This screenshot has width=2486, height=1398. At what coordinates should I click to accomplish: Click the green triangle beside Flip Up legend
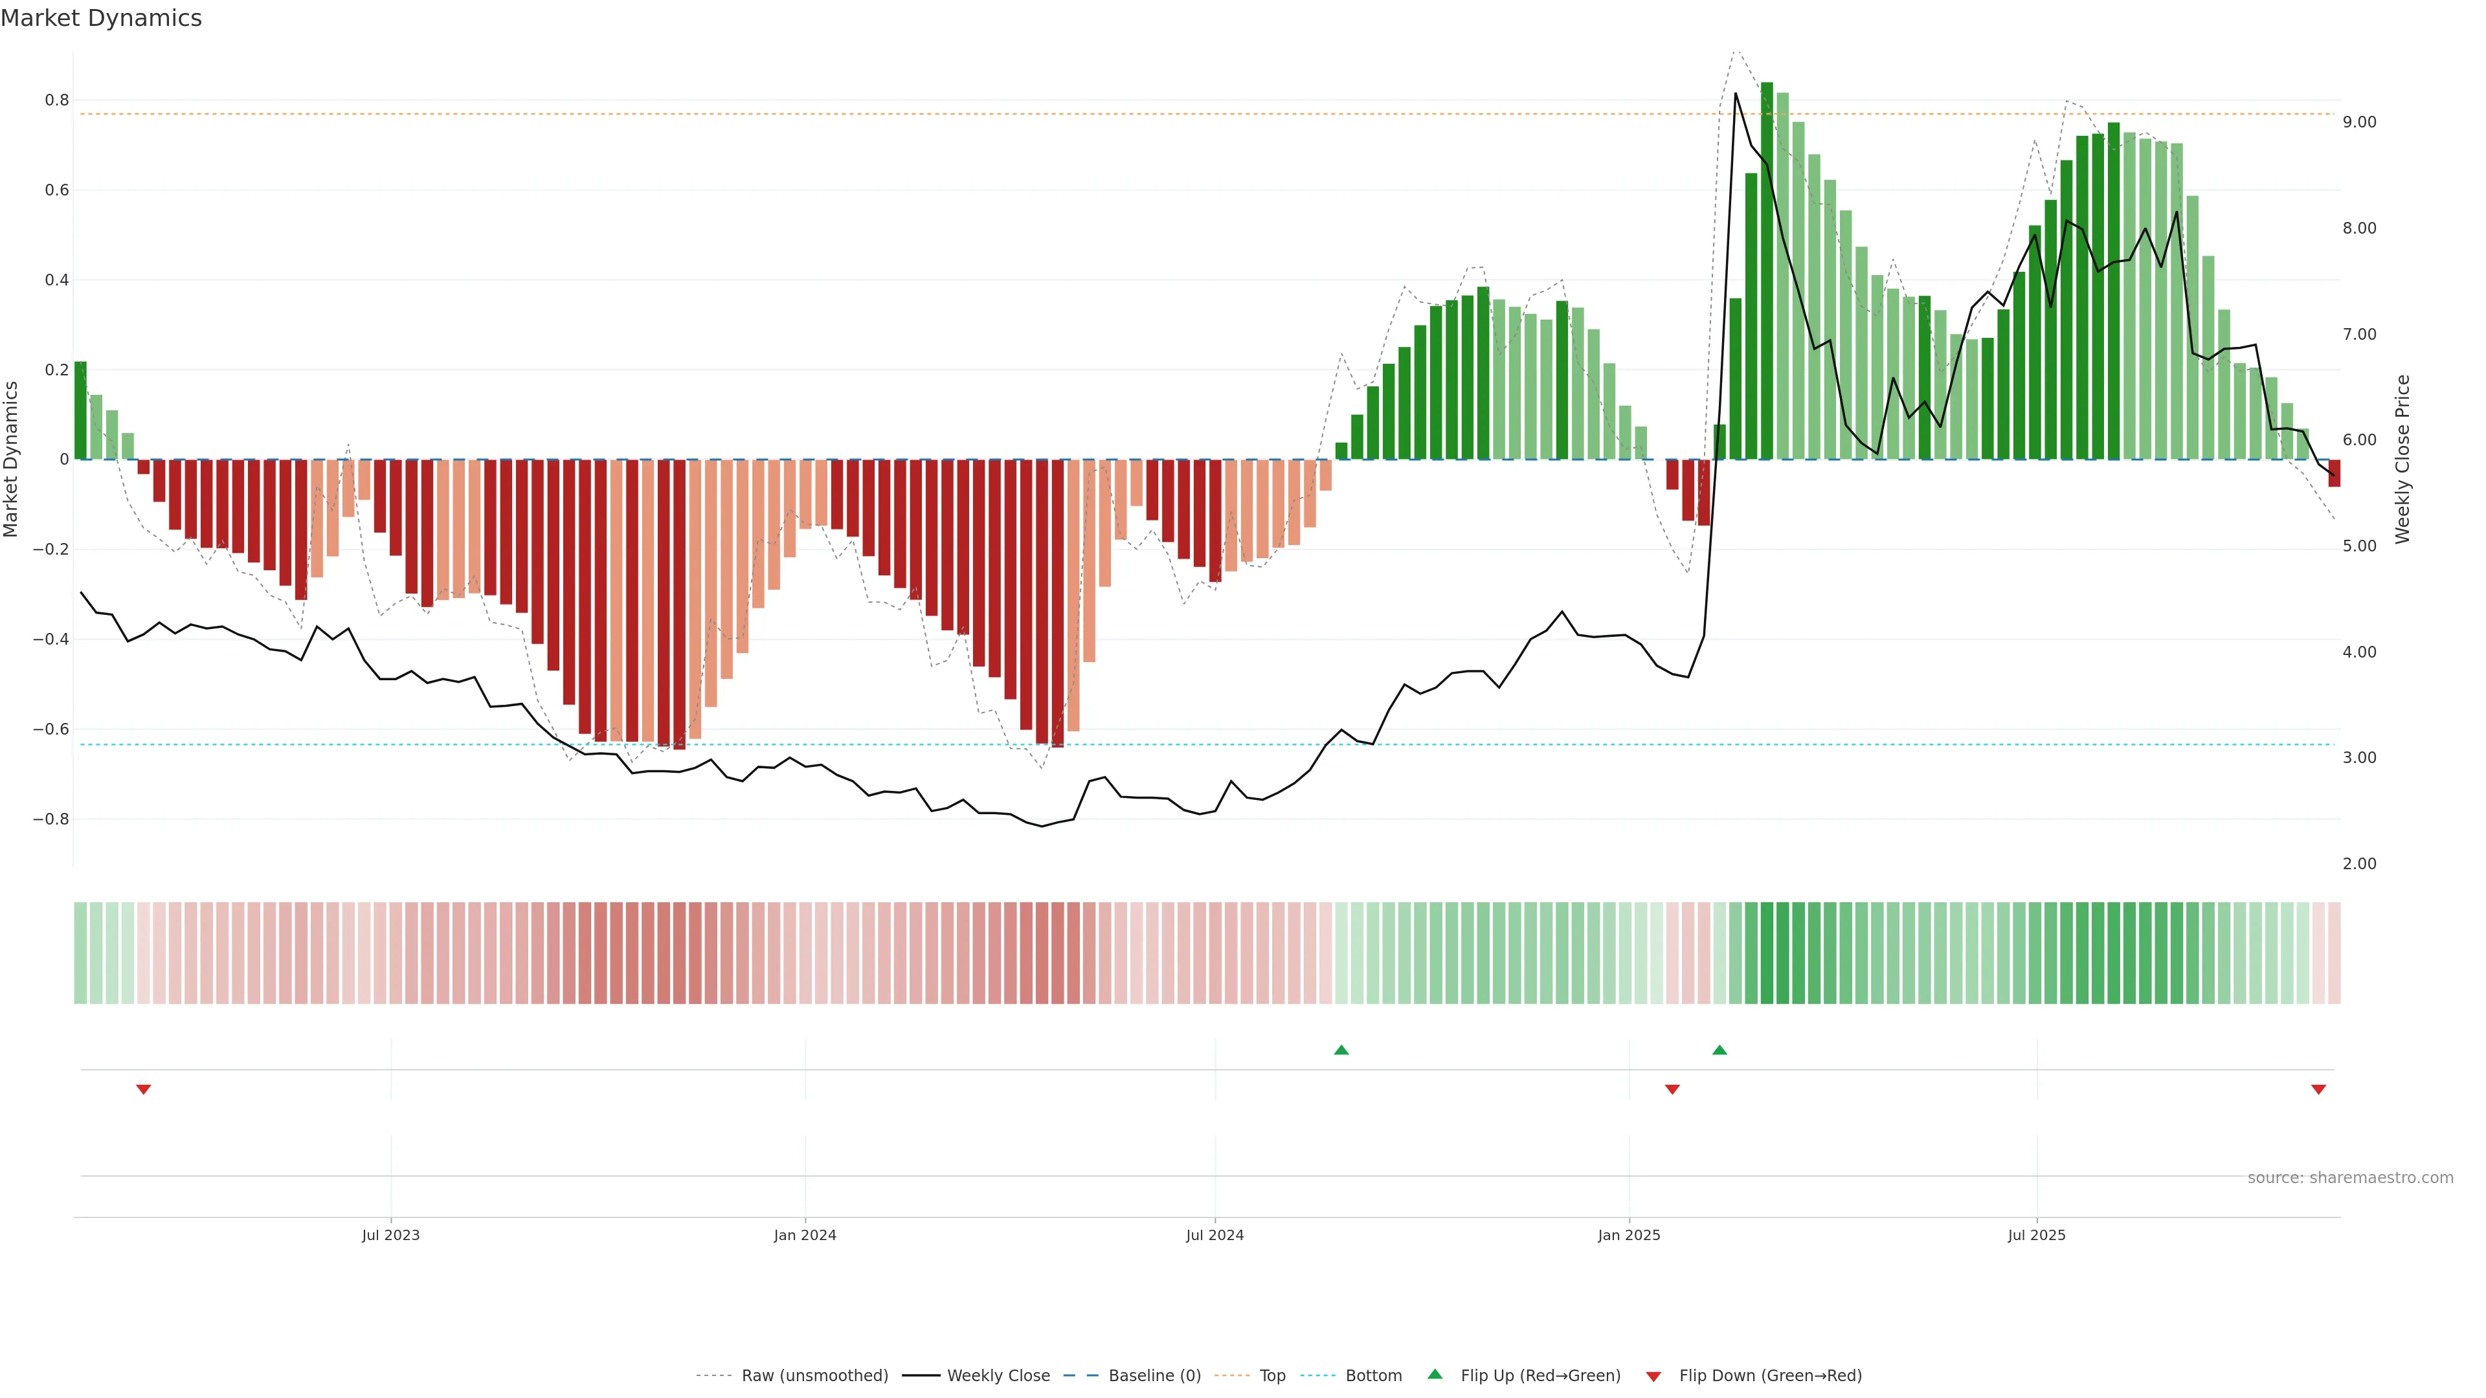coord(1435,1374)
